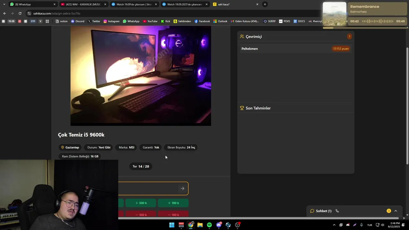Click the apps grid bookmark icon
The width and height of the screenshot is (409, 230).
click(x=47, y=21)
